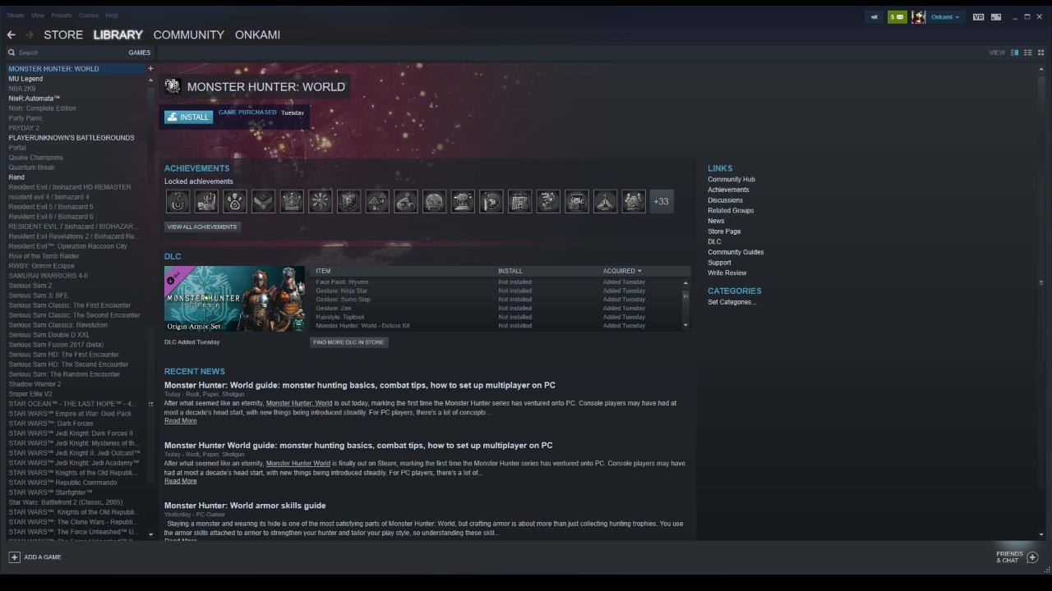Click the Add a Game plus icon
The width and height of the screenshot is (1052, 591).
coord(14,557)
